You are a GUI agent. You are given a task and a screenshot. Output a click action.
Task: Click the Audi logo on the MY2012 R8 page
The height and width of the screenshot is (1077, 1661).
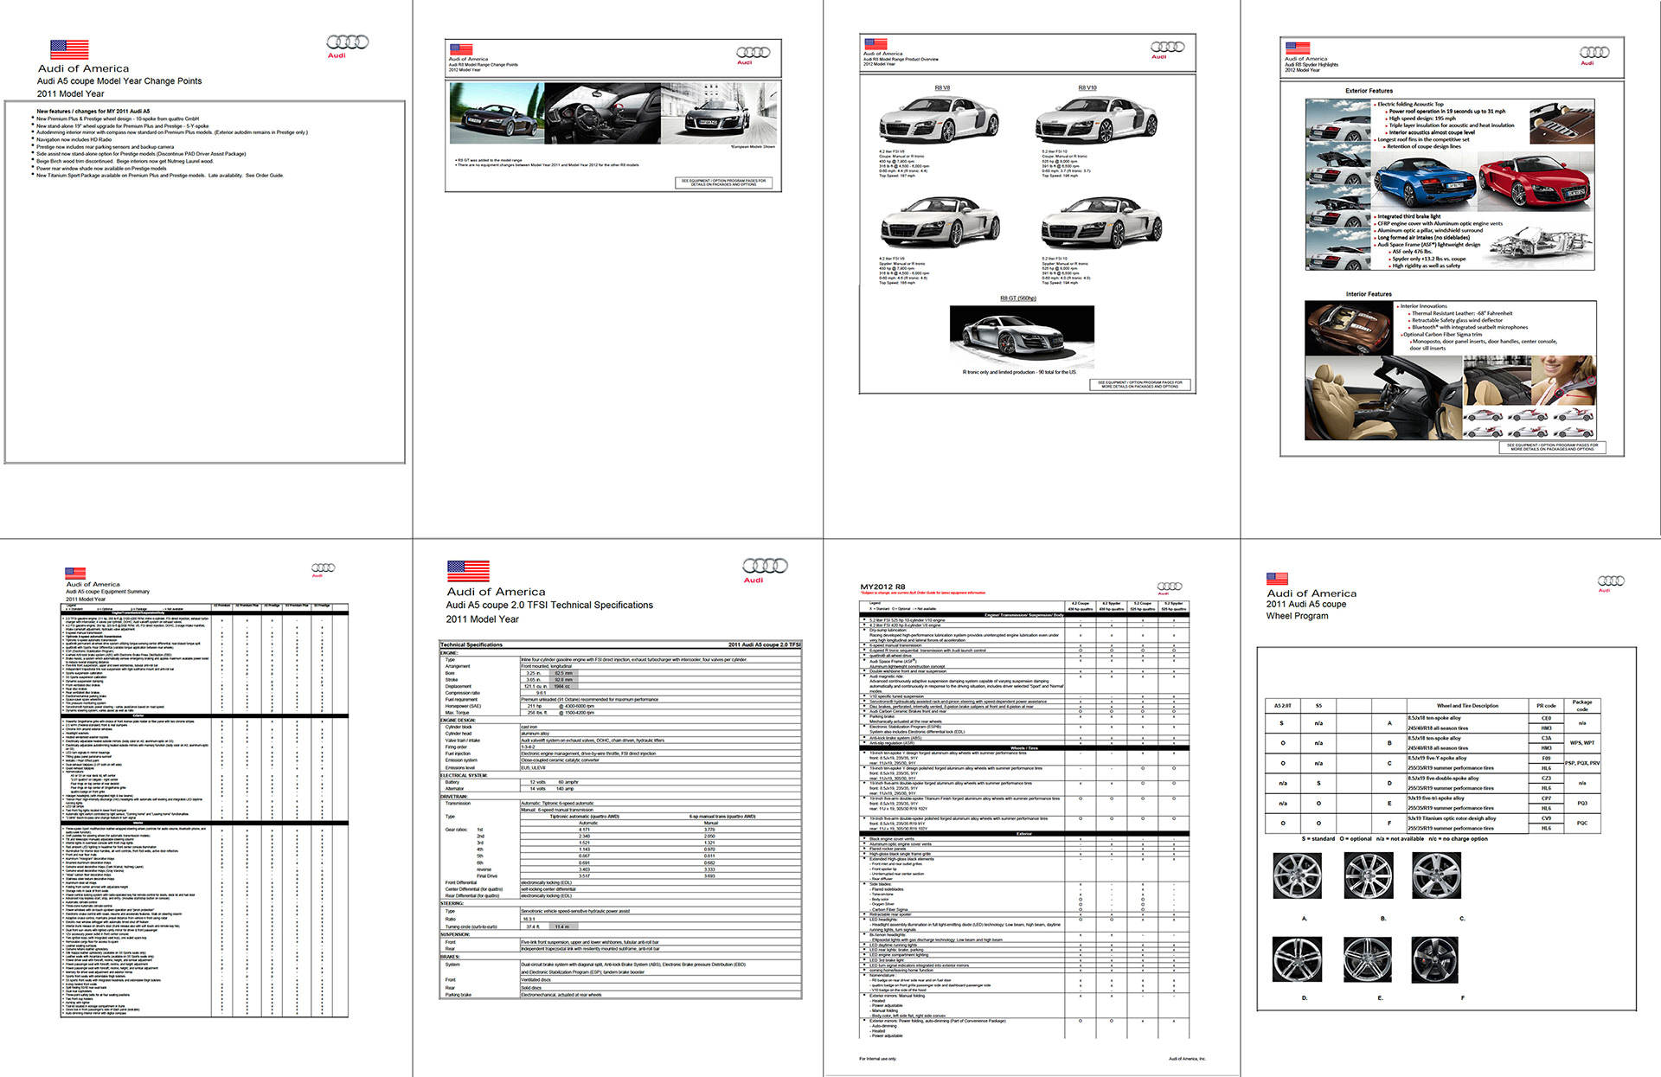click(x=1170, y=587)
